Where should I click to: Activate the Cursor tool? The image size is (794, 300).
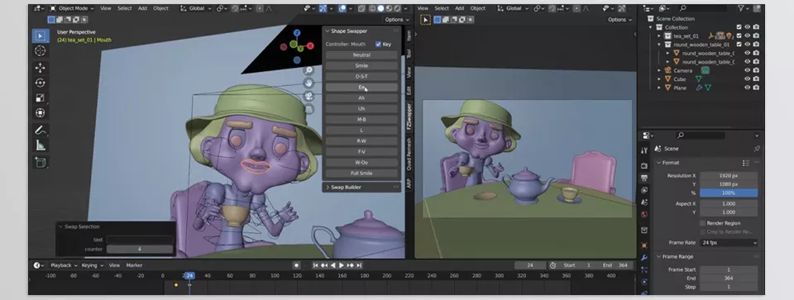[40, 50]
